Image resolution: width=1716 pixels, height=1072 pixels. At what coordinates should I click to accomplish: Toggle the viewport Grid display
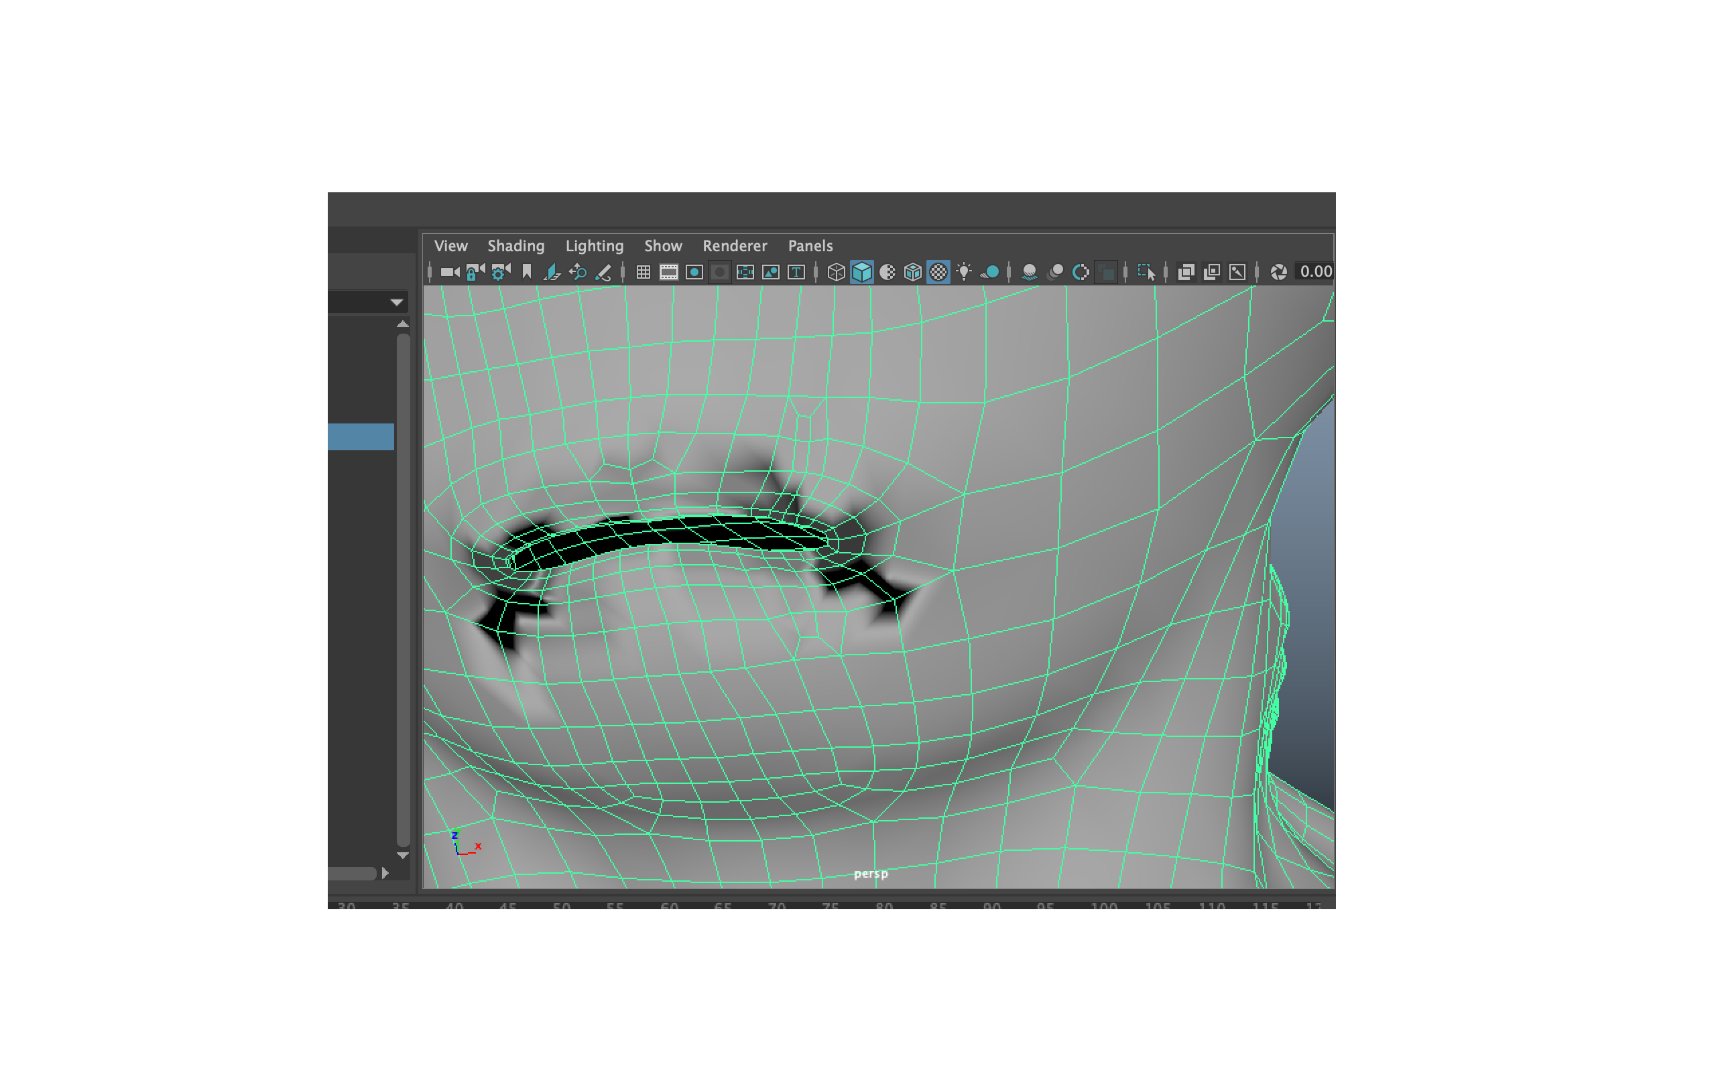click(643, 272)
